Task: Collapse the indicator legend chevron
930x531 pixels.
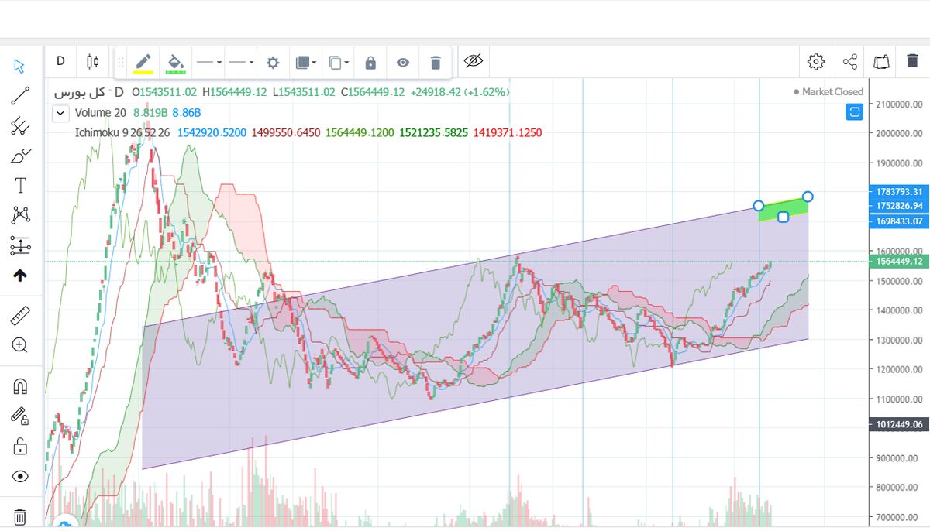Action: point(60,113)
